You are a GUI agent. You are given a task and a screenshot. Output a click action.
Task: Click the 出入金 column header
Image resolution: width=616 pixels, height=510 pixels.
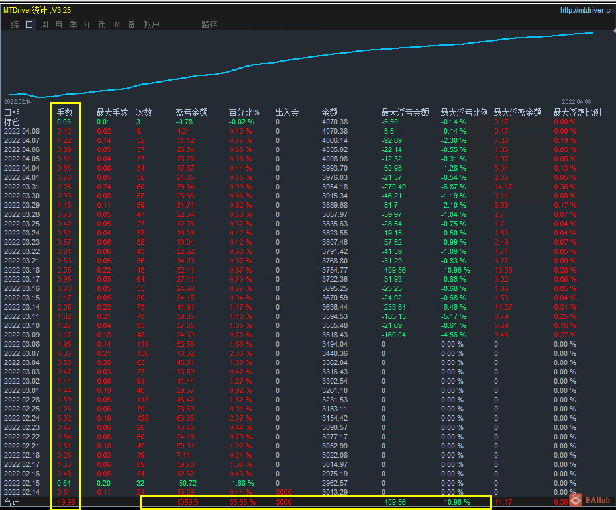(287, 113)
